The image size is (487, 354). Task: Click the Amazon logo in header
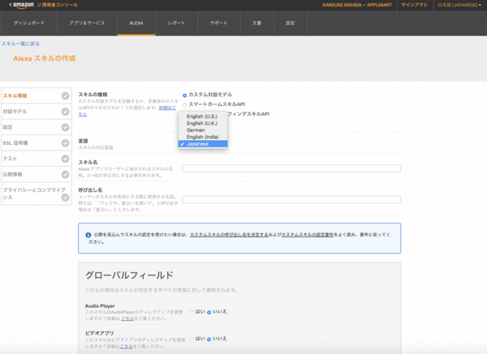point(21,6)
